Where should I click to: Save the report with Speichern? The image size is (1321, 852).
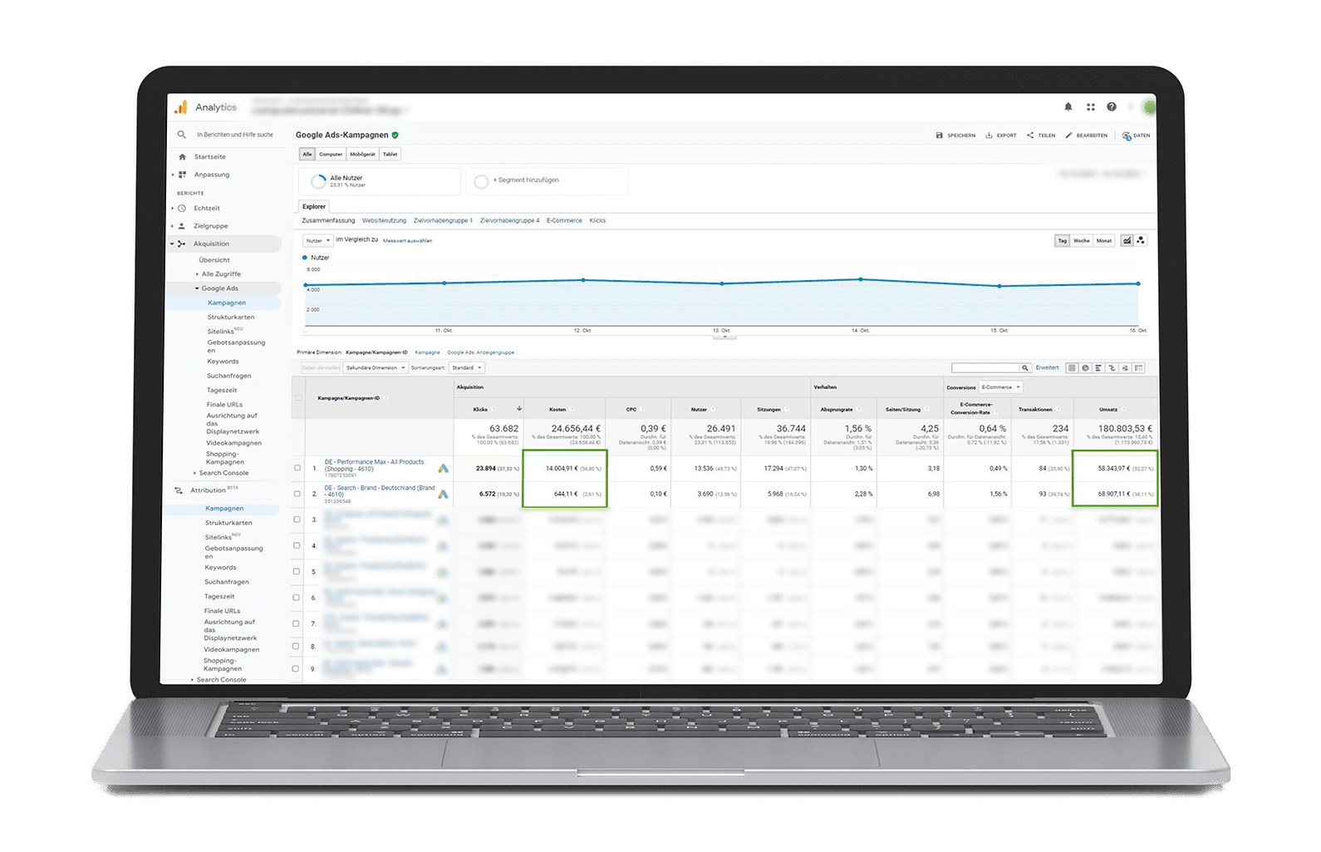pos(955,135)
